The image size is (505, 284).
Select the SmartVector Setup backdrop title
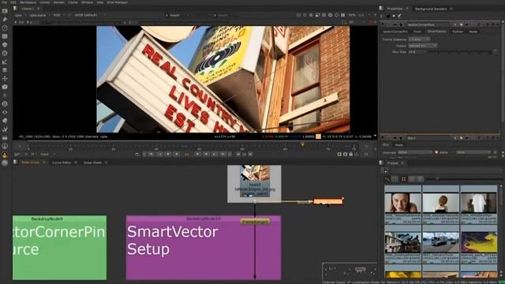click(x=172, y=240)
